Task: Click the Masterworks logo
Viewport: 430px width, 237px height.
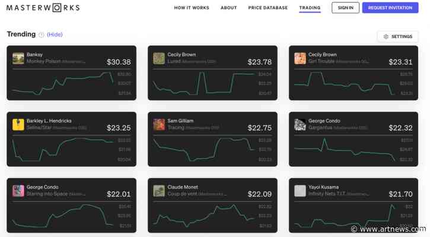Action: point(43,7)
